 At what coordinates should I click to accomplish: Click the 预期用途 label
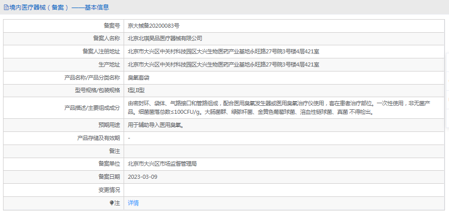pos(109,125)
